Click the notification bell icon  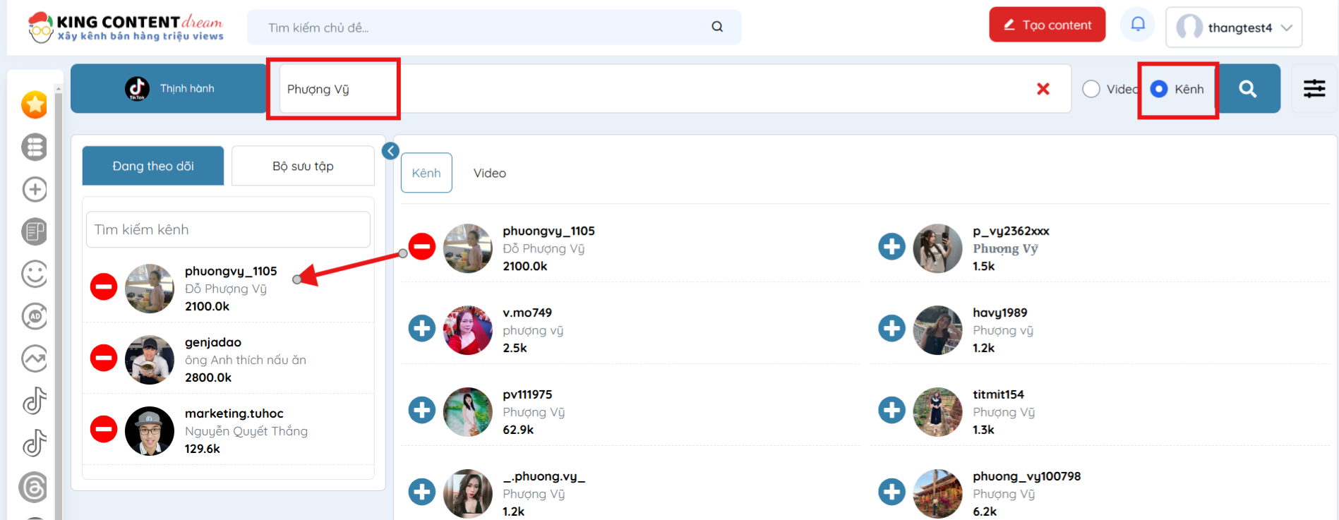1137,25
